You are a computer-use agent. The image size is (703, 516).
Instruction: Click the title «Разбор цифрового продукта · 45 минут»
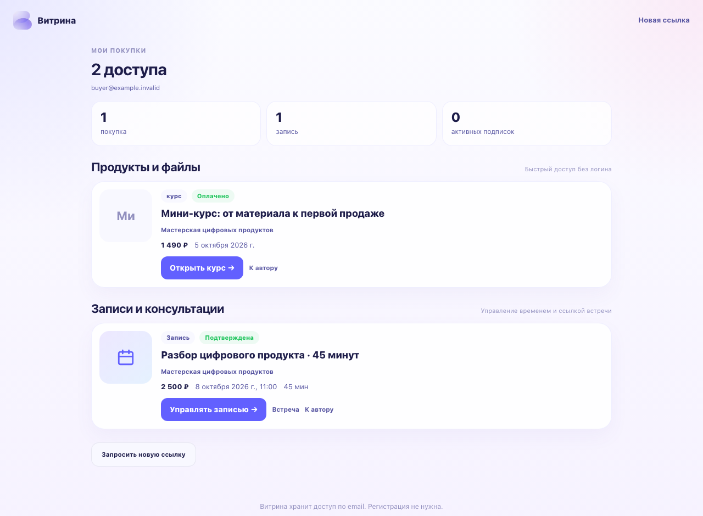[260, 355]
